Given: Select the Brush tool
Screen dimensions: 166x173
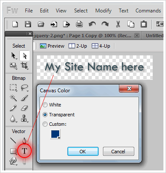Looking at the screenshot, I should pyautogui.click(x=24, y=98).
